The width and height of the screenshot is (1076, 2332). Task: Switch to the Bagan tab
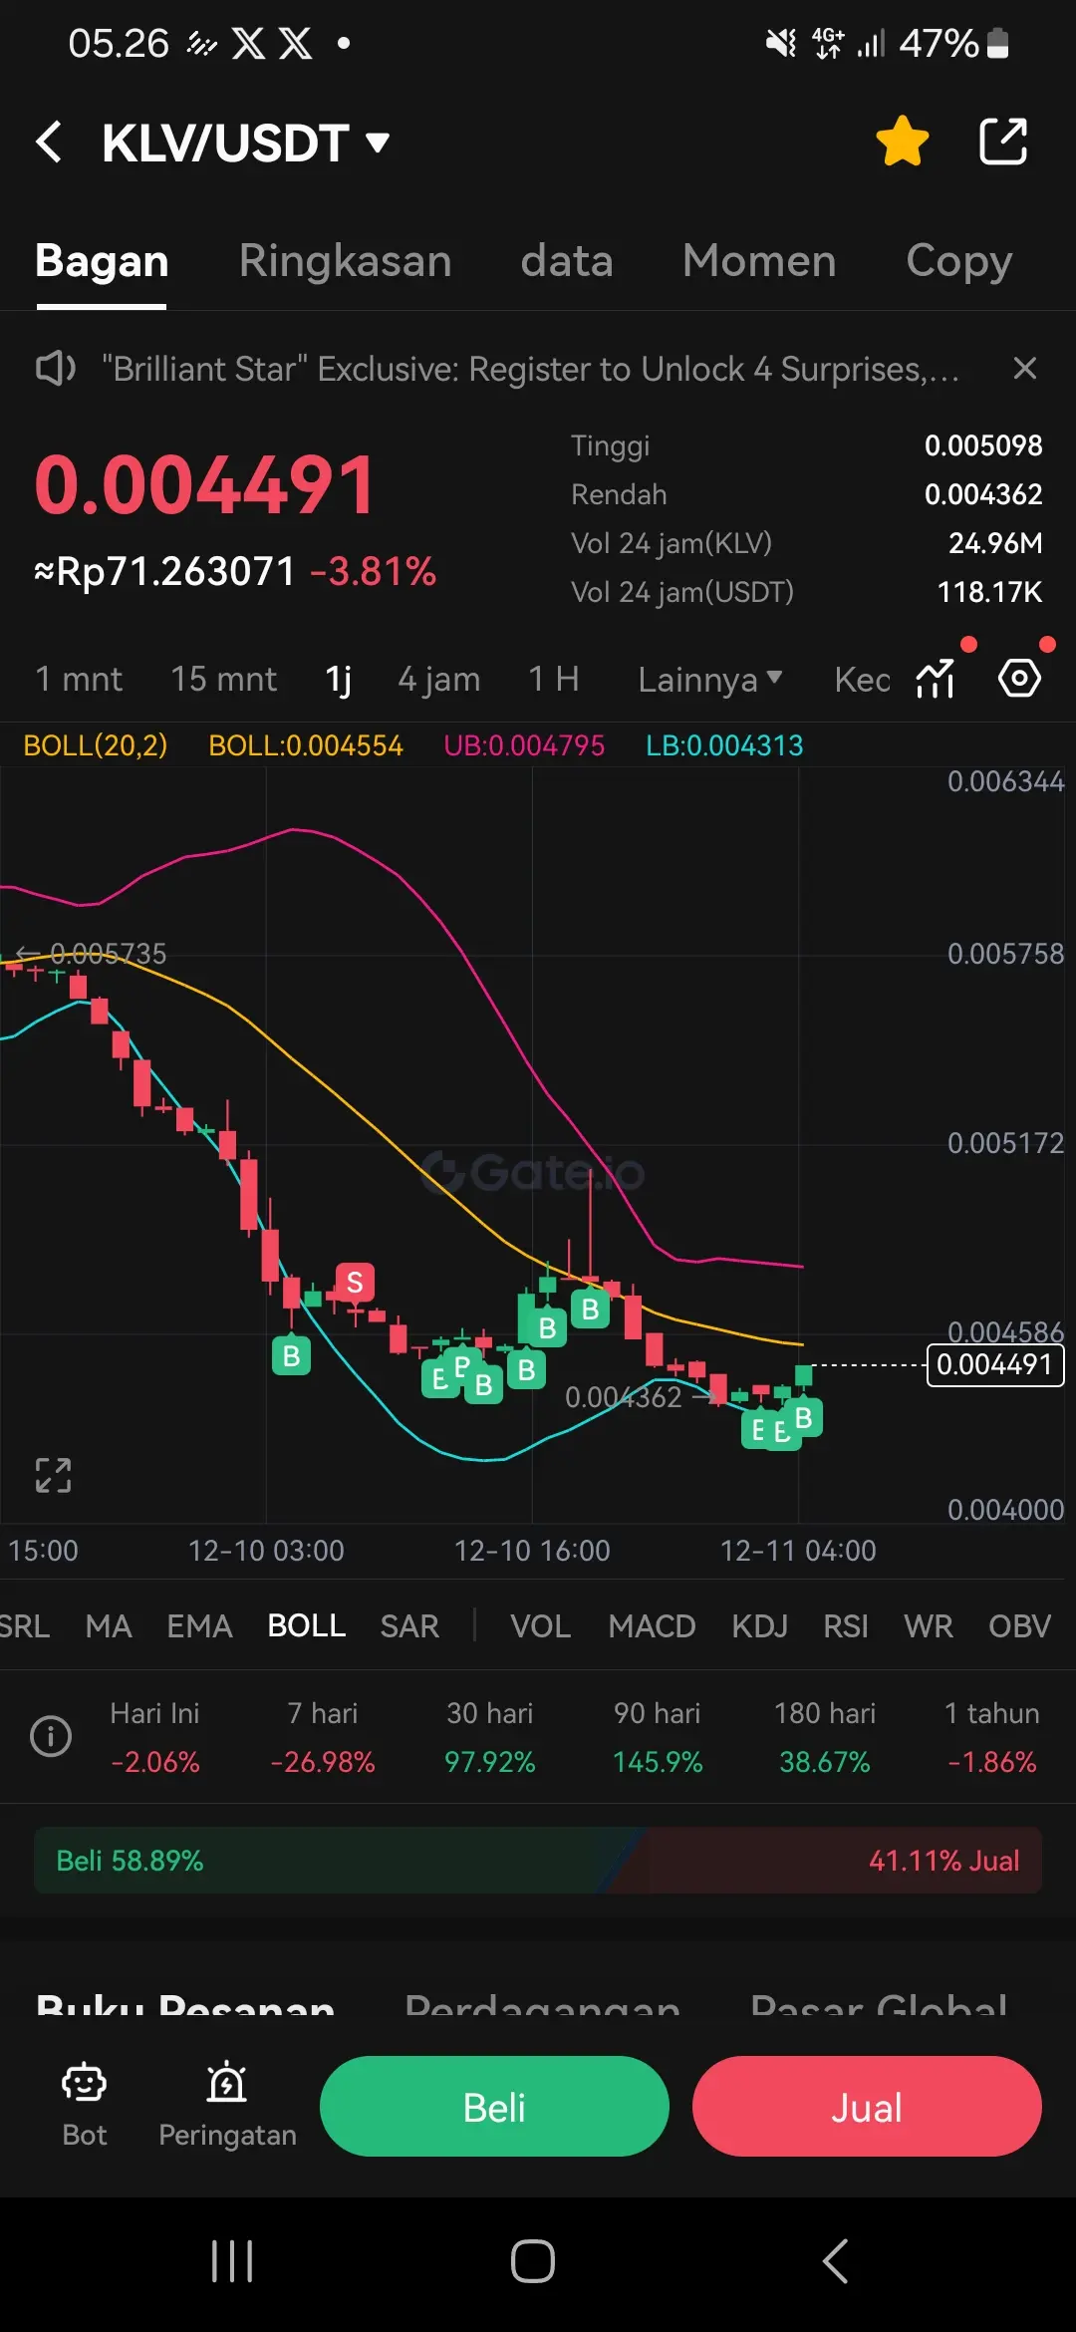(102, 261)
